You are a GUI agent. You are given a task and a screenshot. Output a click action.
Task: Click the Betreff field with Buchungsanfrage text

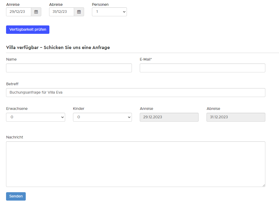point(136,93)
